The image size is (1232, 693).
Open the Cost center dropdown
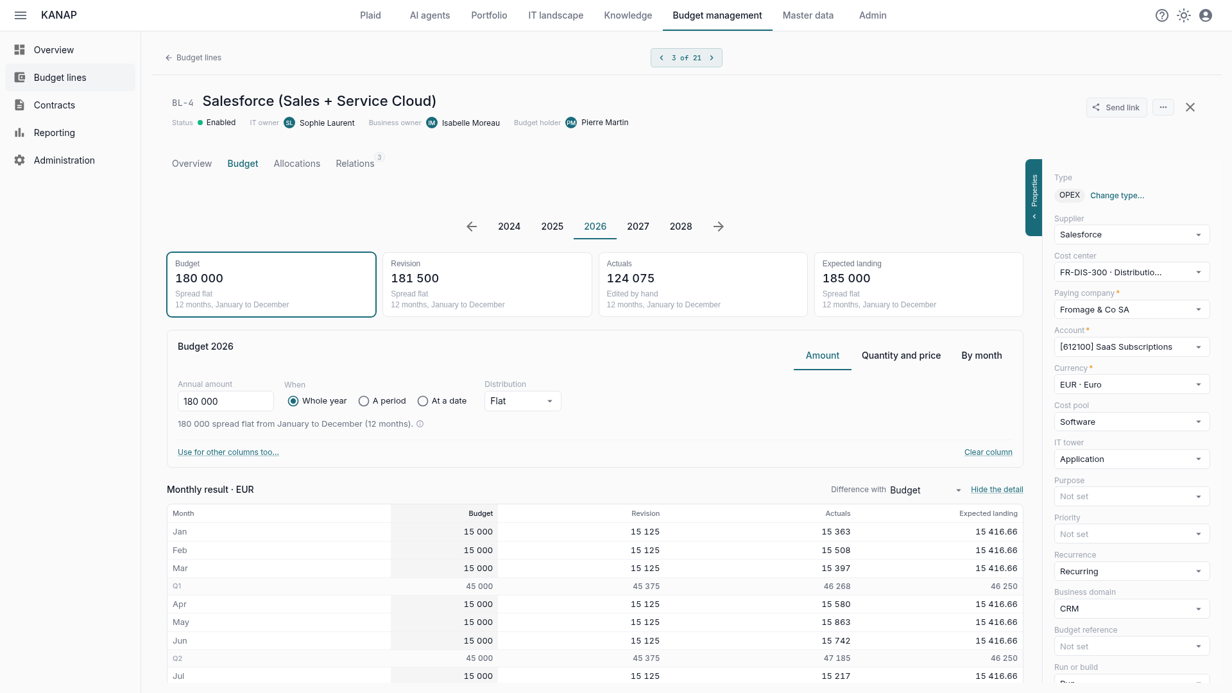point(1132,272)
